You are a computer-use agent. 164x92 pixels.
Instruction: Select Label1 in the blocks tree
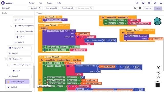[22, 71]
